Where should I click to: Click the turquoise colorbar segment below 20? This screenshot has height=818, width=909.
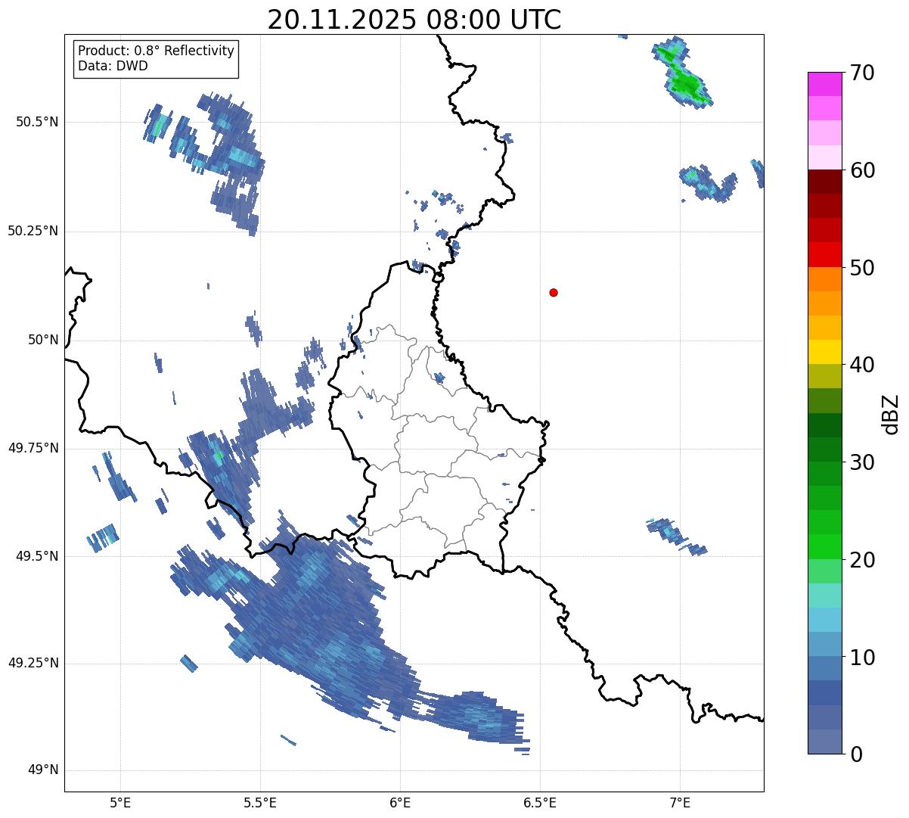[824, 596]
